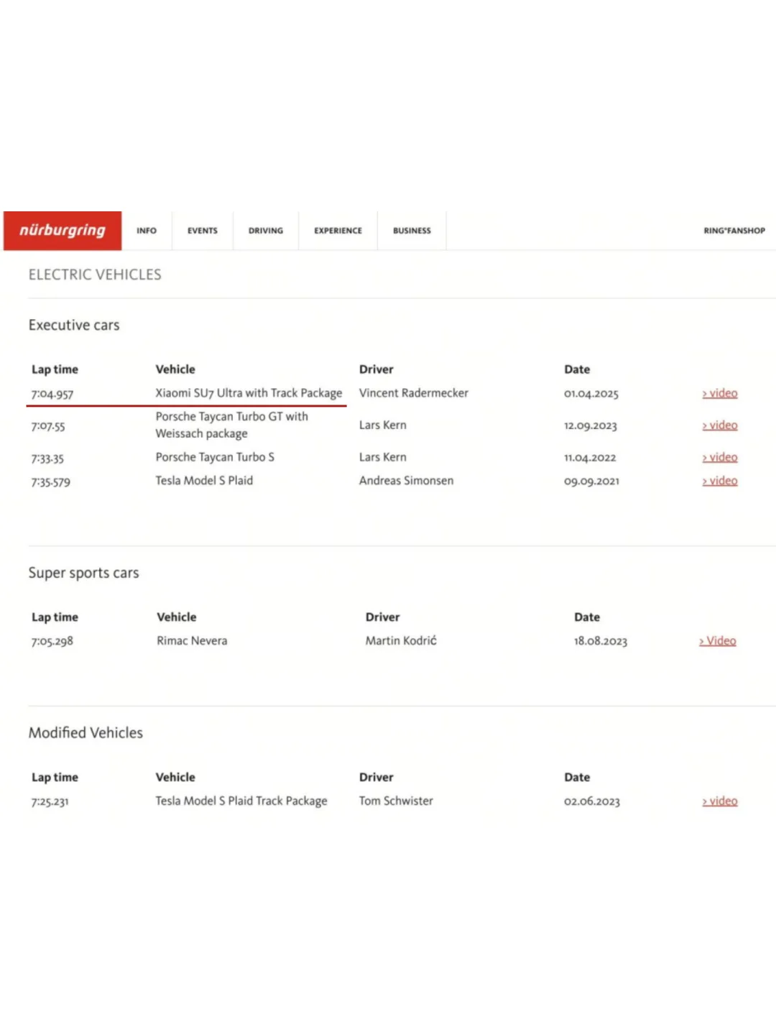Click driver Tom Schwister
Screen dimensions: 776x1035
pyautogui.click(x=397, y=801)
